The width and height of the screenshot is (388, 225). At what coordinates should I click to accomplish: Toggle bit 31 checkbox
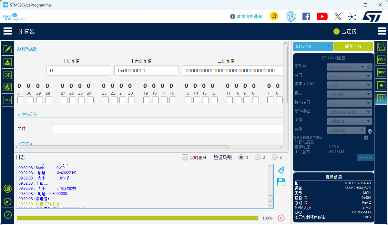[x=21, y=100]
